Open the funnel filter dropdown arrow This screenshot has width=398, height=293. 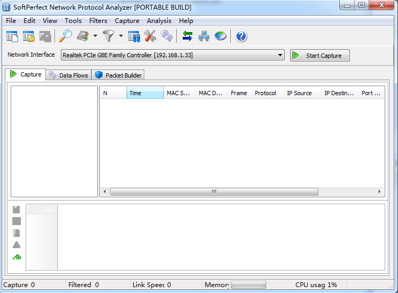coord(121,36)
